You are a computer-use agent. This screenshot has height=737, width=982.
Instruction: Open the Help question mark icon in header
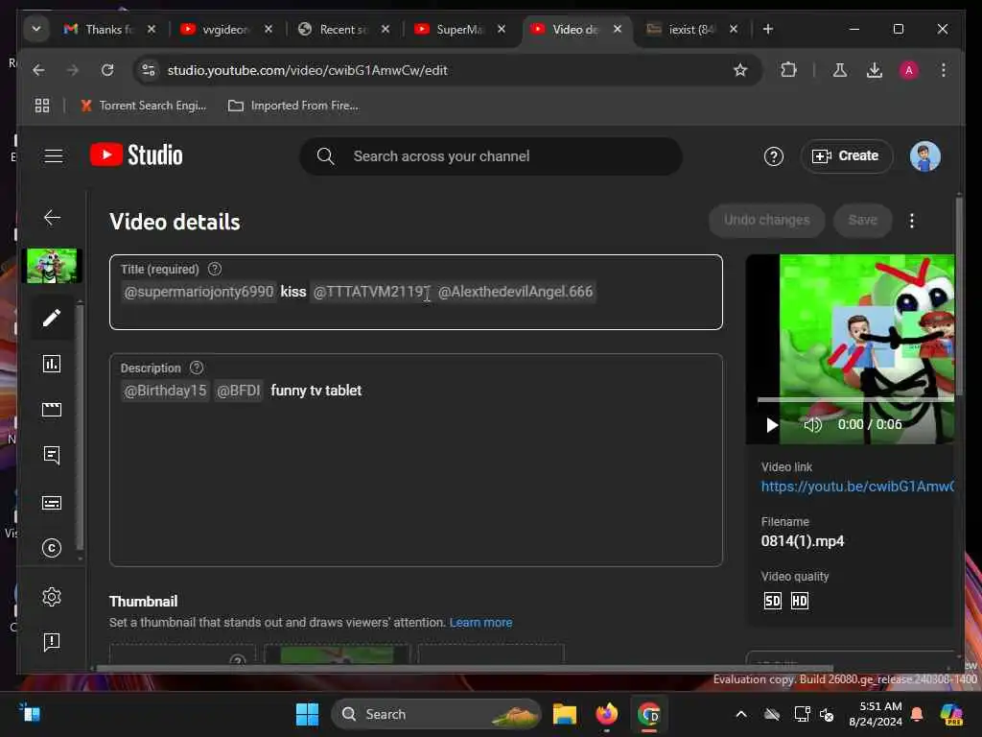774,156
